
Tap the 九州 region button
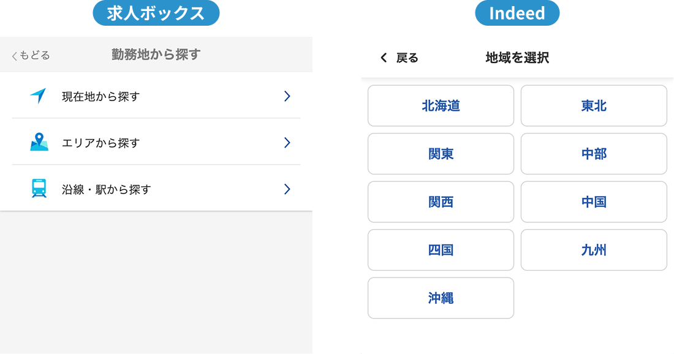(x=594, y=250)
